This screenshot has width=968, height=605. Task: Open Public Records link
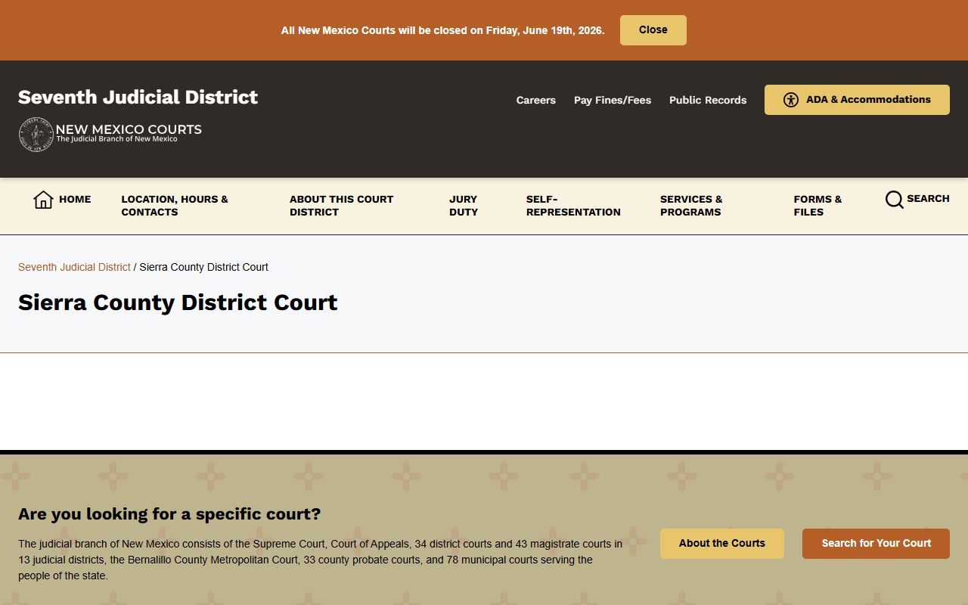707,100
